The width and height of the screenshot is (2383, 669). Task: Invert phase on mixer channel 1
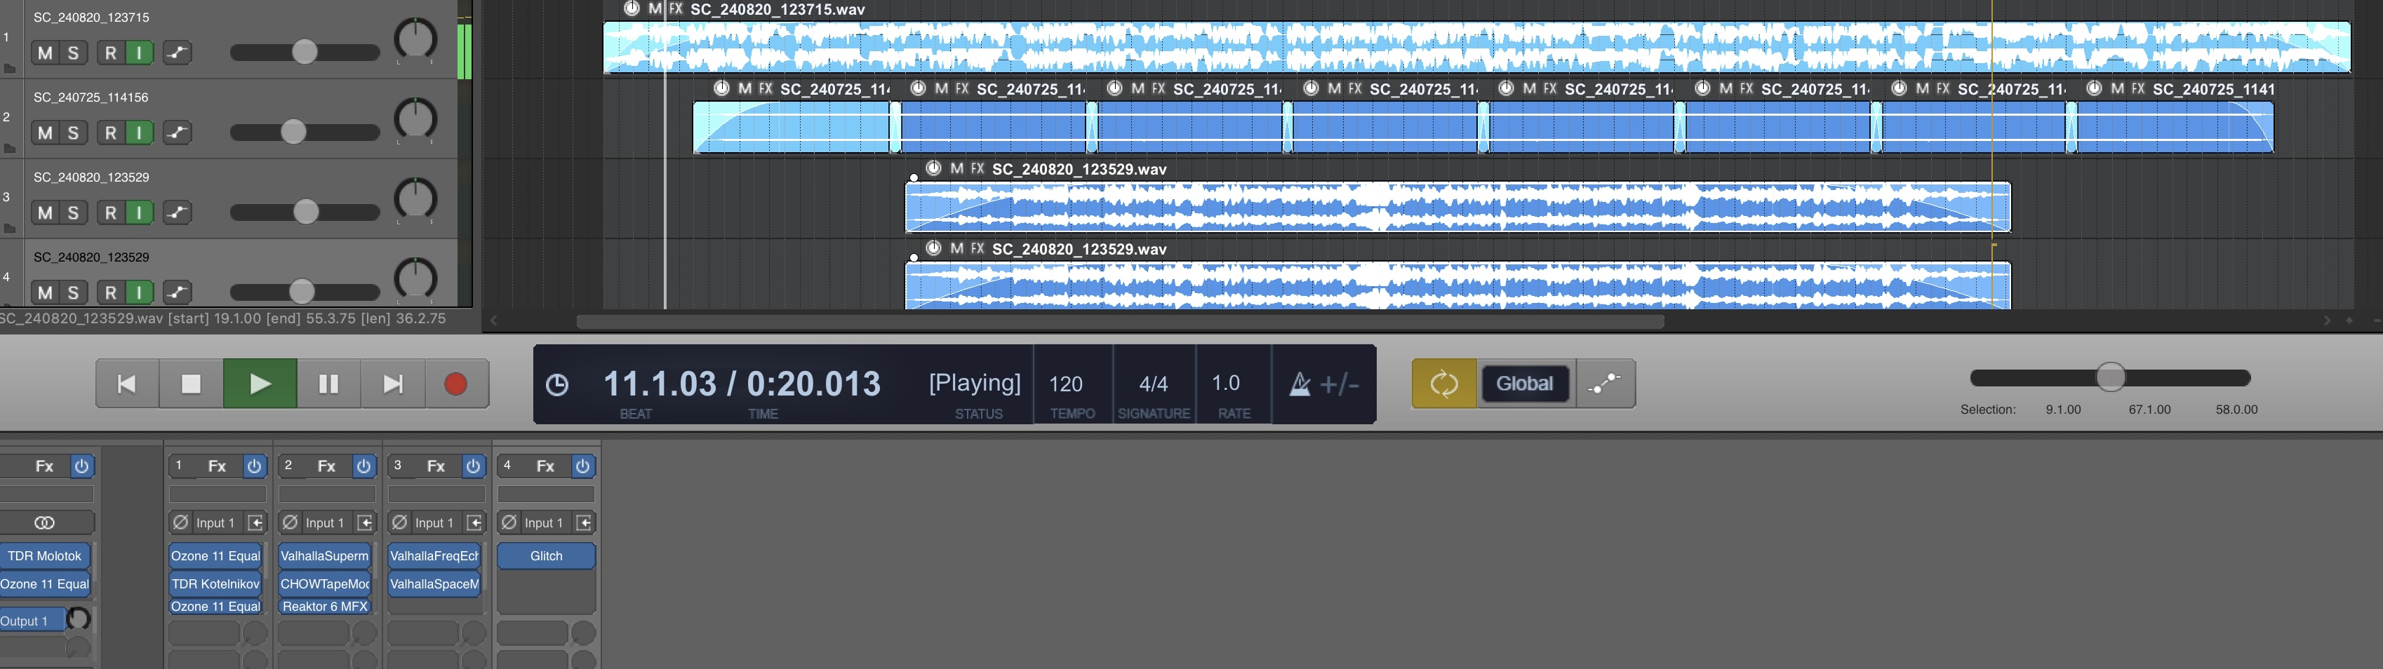180,523
